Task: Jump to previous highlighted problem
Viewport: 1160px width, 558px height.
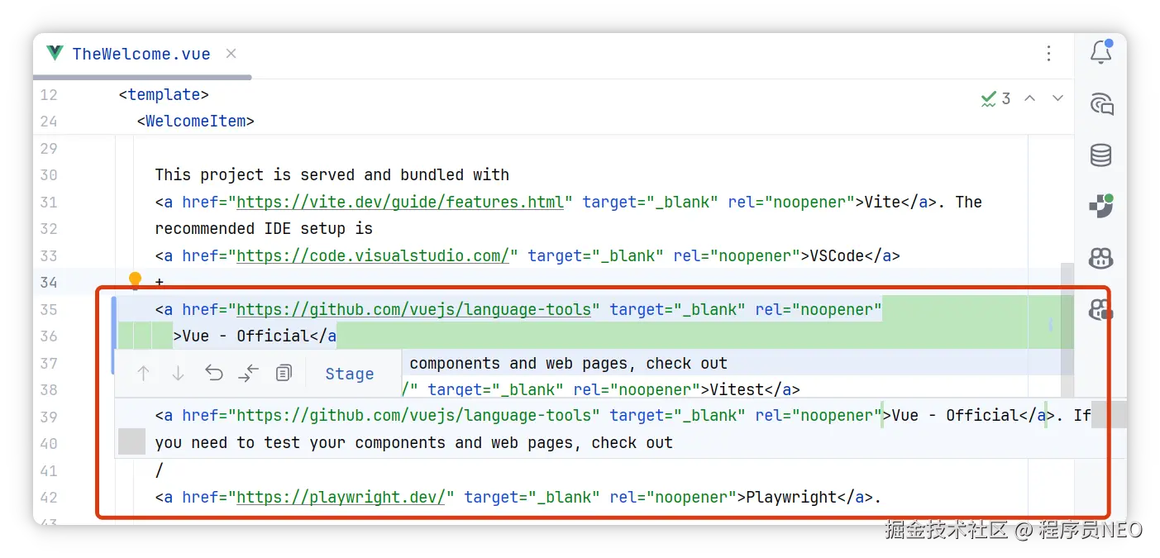Action: pos(1030,98)
